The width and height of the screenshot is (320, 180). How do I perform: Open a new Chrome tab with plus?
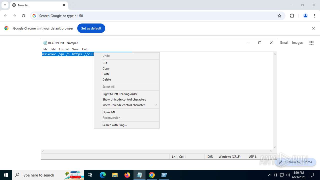73,5
